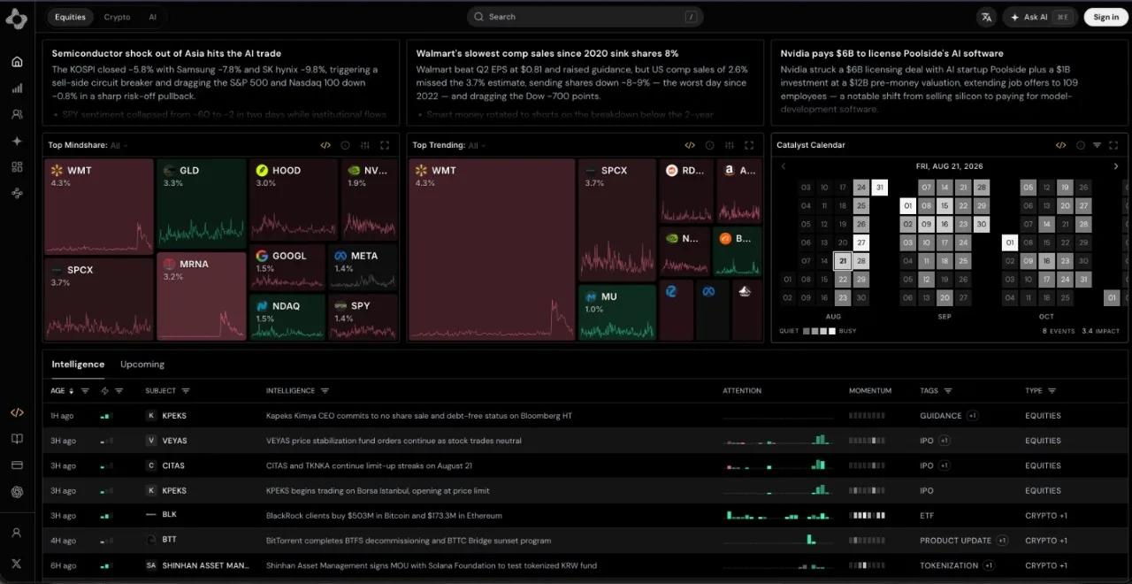
Task: Open META tile in Top Mindshare
Action: [x=363, y=267]
